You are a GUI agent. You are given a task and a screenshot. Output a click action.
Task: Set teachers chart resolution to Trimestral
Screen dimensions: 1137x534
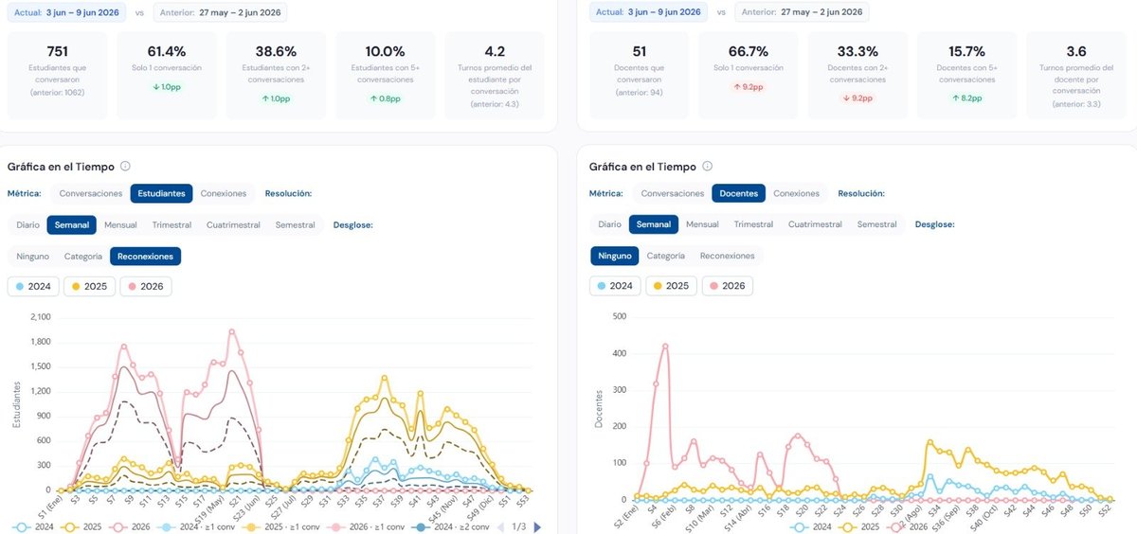click(x=753, y=224)
